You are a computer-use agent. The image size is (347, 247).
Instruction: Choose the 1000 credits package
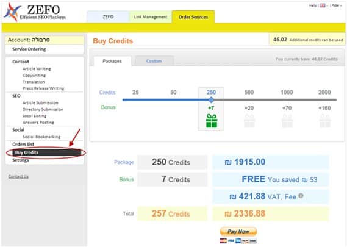tap(287, 92)
